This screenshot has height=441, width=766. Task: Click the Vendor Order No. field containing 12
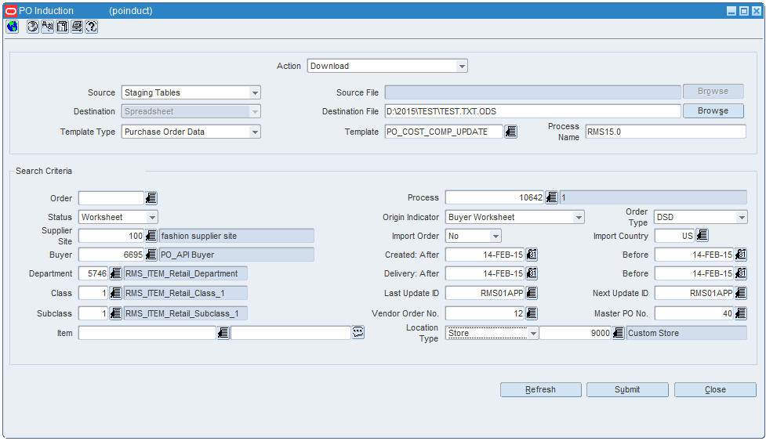485,313
